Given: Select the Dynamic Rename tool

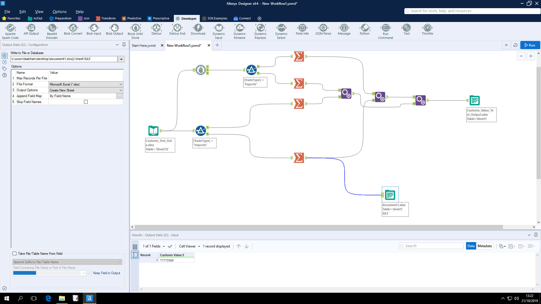Looking at the screenshot, I should tap(240, 31).
